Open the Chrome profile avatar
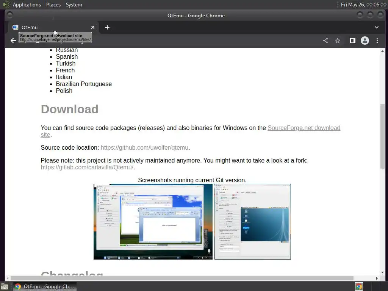 (x=365, y=41)
